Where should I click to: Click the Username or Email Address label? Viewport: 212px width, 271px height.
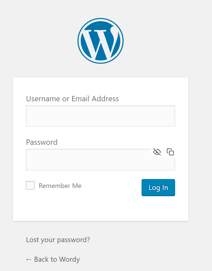coord(72,99)
